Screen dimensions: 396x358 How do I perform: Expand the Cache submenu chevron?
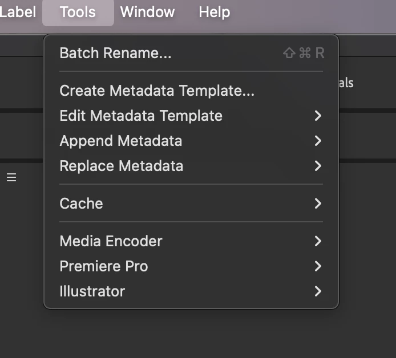[318, 204]
